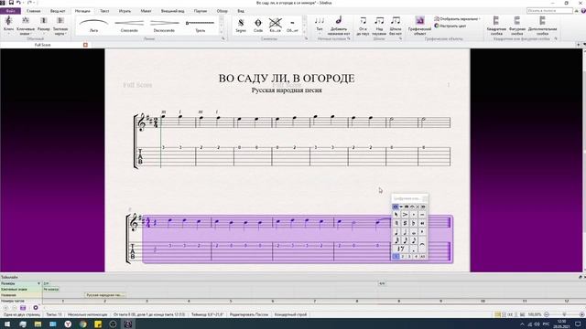This screenshot has height=329, width=586.
Task: Insert a Графический объект
Action: [419, 25]
